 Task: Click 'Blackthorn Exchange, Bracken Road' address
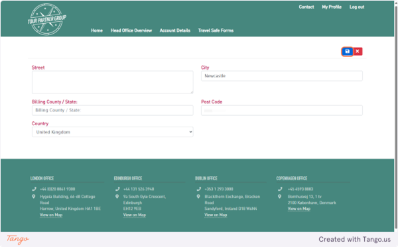pyautogui.click(x=232, y=199)
